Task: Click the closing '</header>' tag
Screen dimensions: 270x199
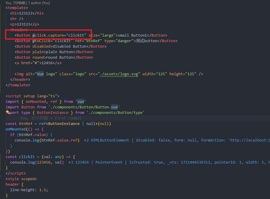Action: (x=20, y=79)
